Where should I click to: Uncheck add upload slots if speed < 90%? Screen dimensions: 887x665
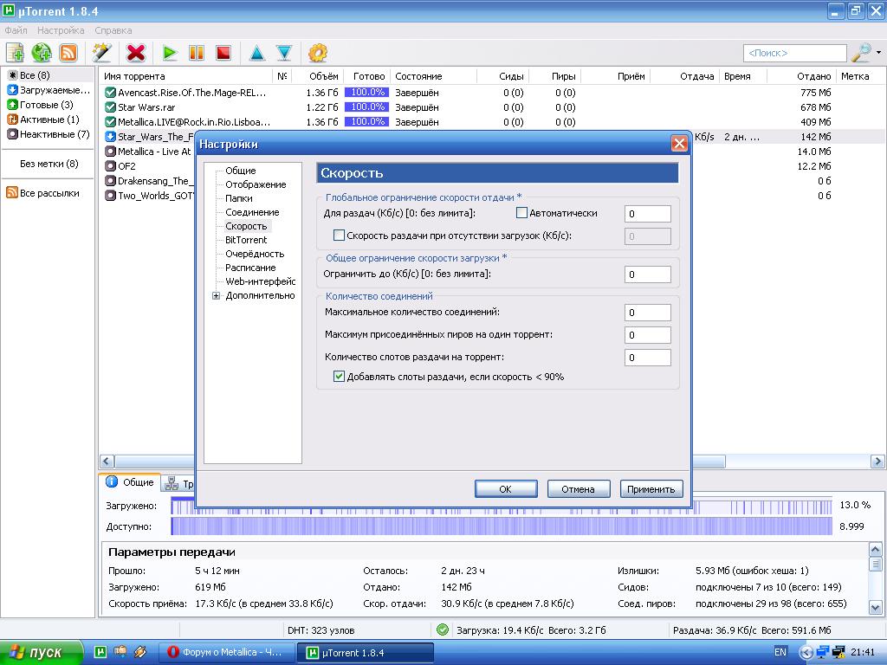[340, 377]
